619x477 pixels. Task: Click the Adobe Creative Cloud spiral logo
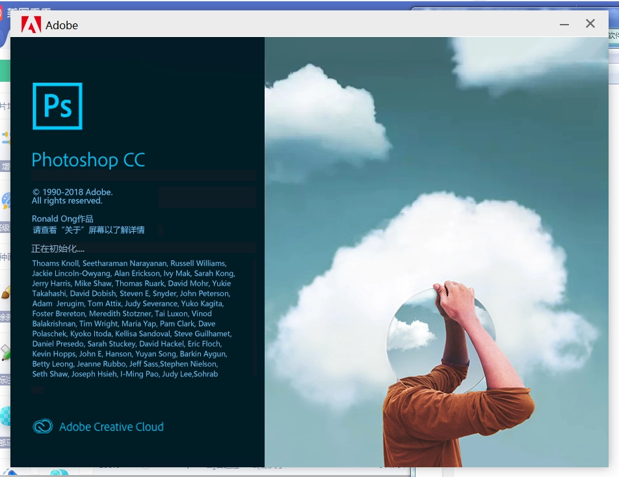(43, 426)
